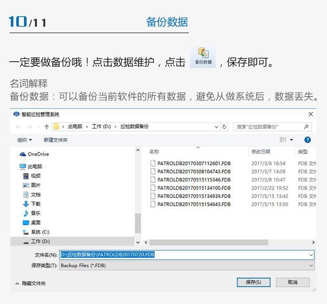This screenshot has height=304, width=327.
Task: Select file PATROLDB20170515154643.FDB
Action: coord(194,204)
